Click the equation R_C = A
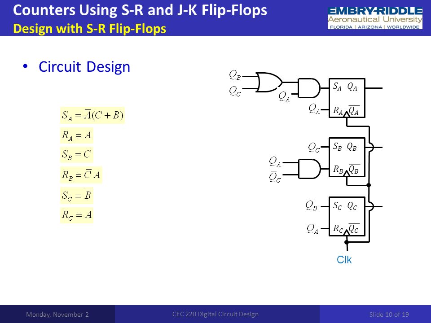Screen dimensions: 431x323 (77, 215)
